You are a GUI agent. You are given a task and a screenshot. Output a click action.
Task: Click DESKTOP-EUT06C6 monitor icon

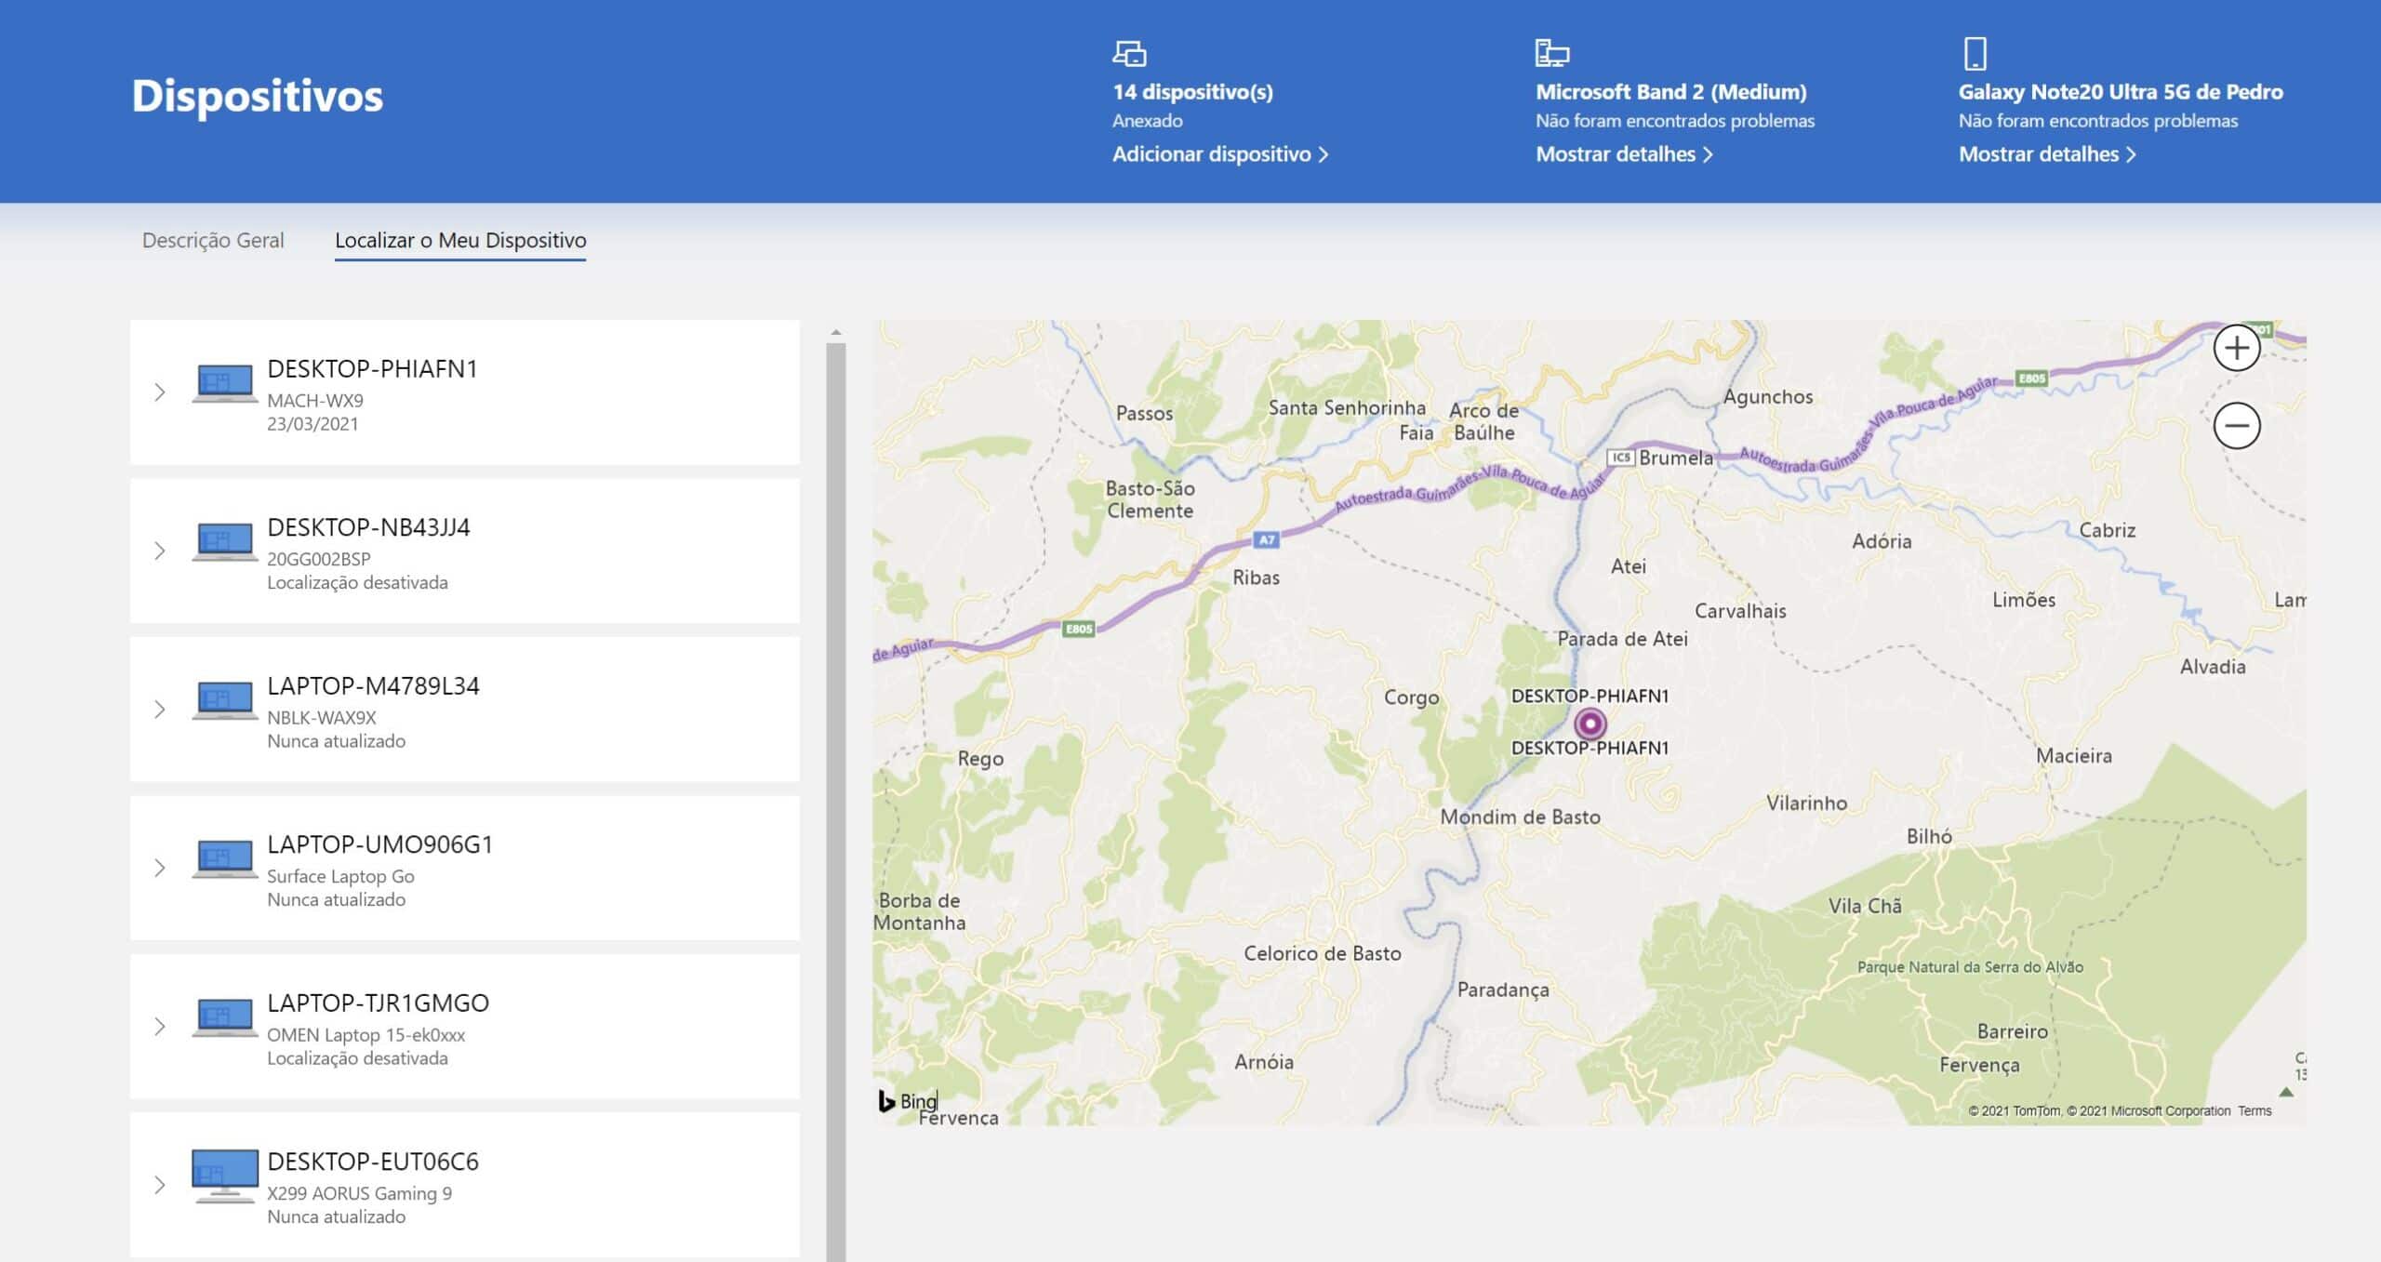point(224,1176)
